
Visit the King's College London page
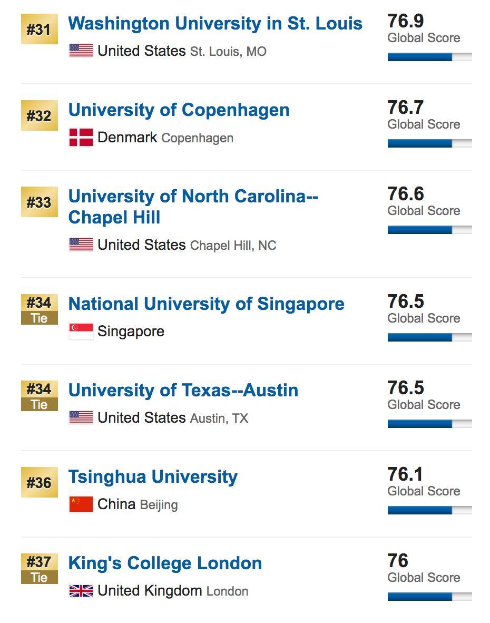point(165,563)
